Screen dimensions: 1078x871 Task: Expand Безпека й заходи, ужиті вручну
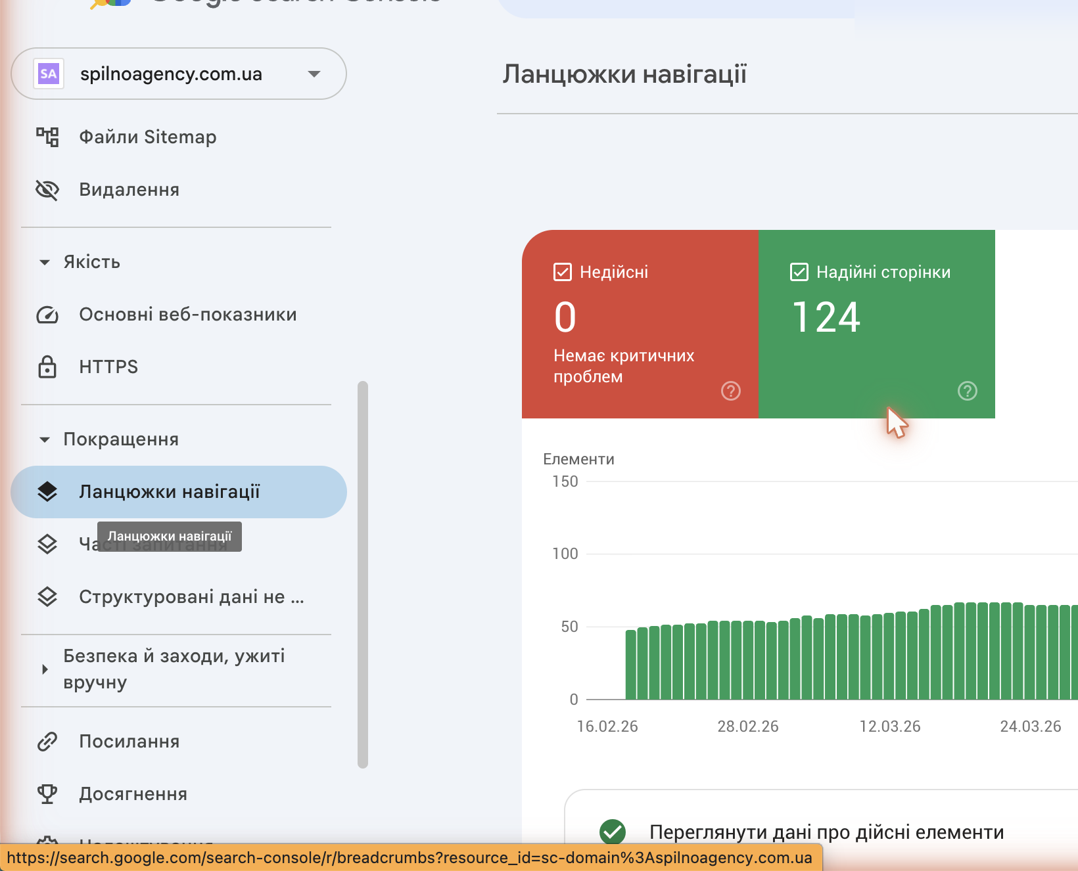tap(45, 669)
